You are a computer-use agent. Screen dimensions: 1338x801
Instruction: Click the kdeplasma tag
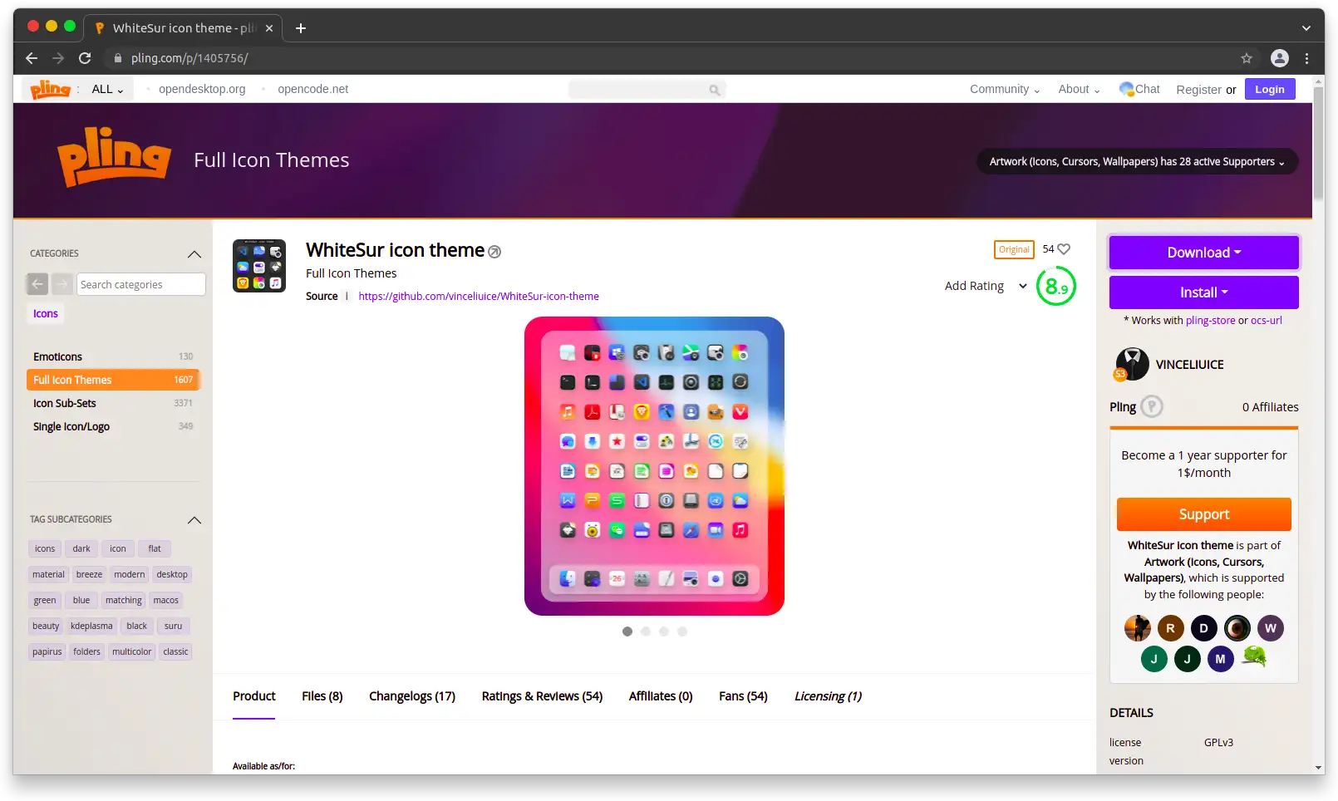pyautogui.click(x=91, y=626)
